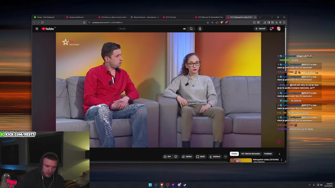Select the Podobné filter chip
The height and width of the screenshot is (188, 335).
[268, 154]
